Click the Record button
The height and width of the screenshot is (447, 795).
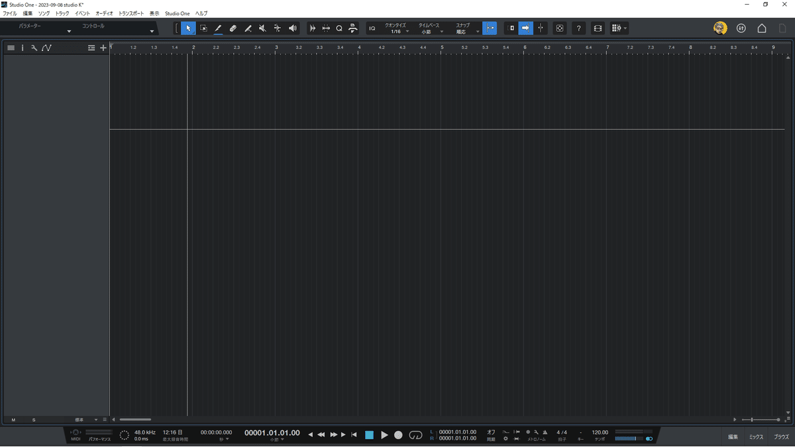[x=398, y=435]
